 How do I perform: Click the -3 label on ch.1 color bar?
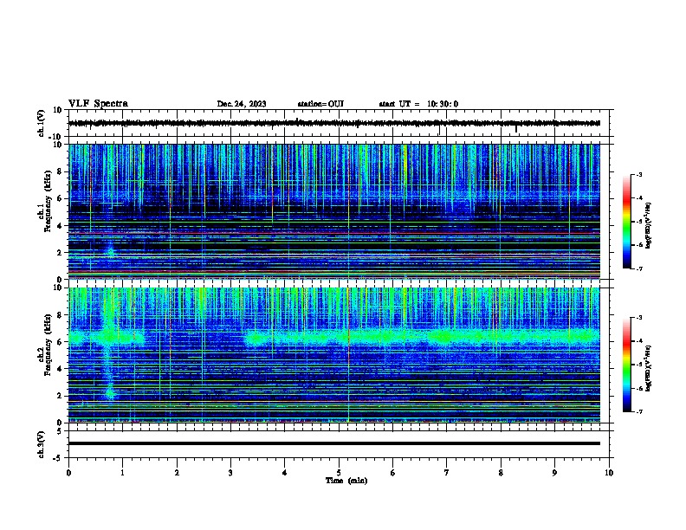(x=638, y=175)
